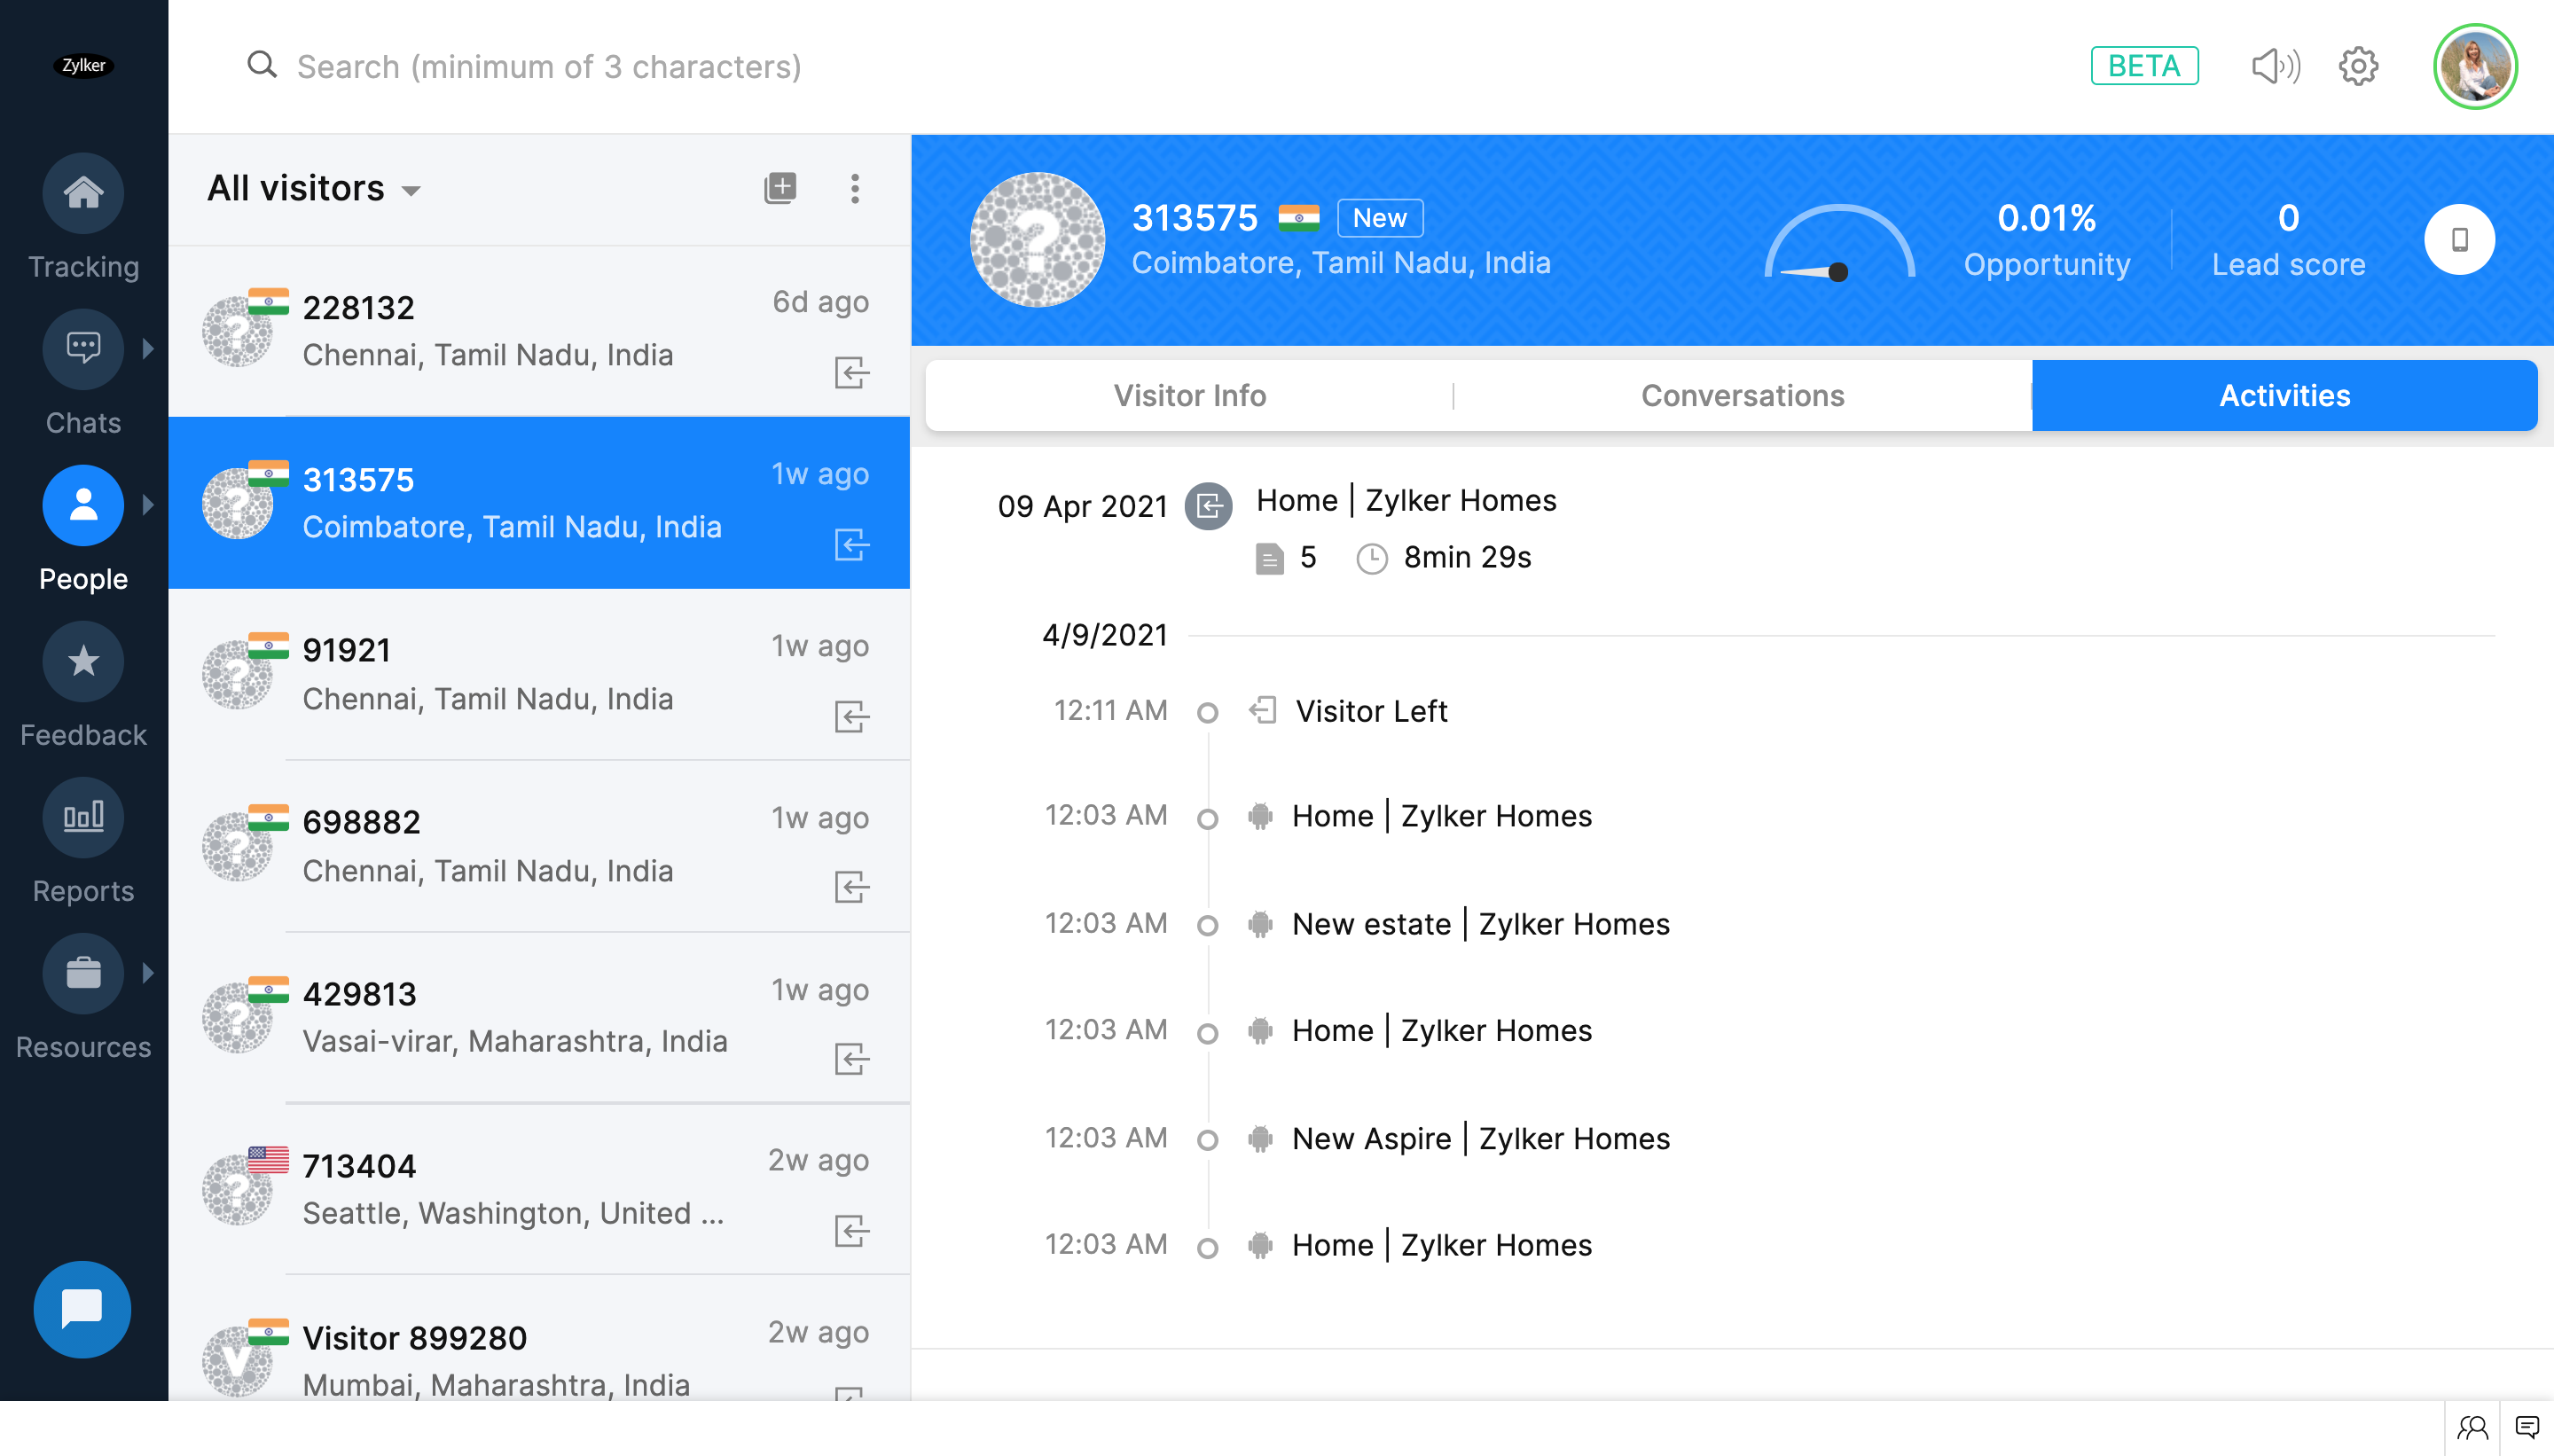The image size is (2554, 1456).
Task: Click the search input field
Action: coord(548,66)
